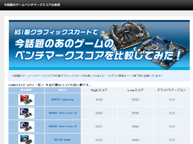The height and width of the screenshot is (144, 193).
Task: Click the R5770 Hawk product thumbnail
Action: point(26,139)
